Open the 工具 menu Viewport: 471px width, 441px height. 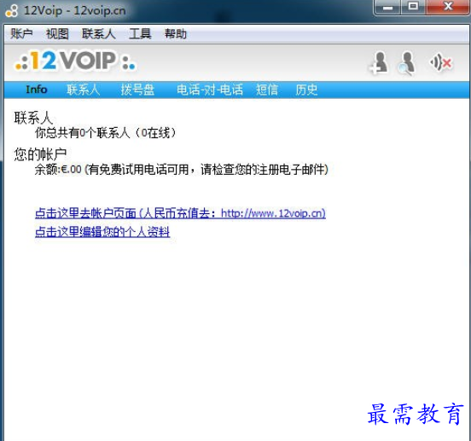point(140,33)
